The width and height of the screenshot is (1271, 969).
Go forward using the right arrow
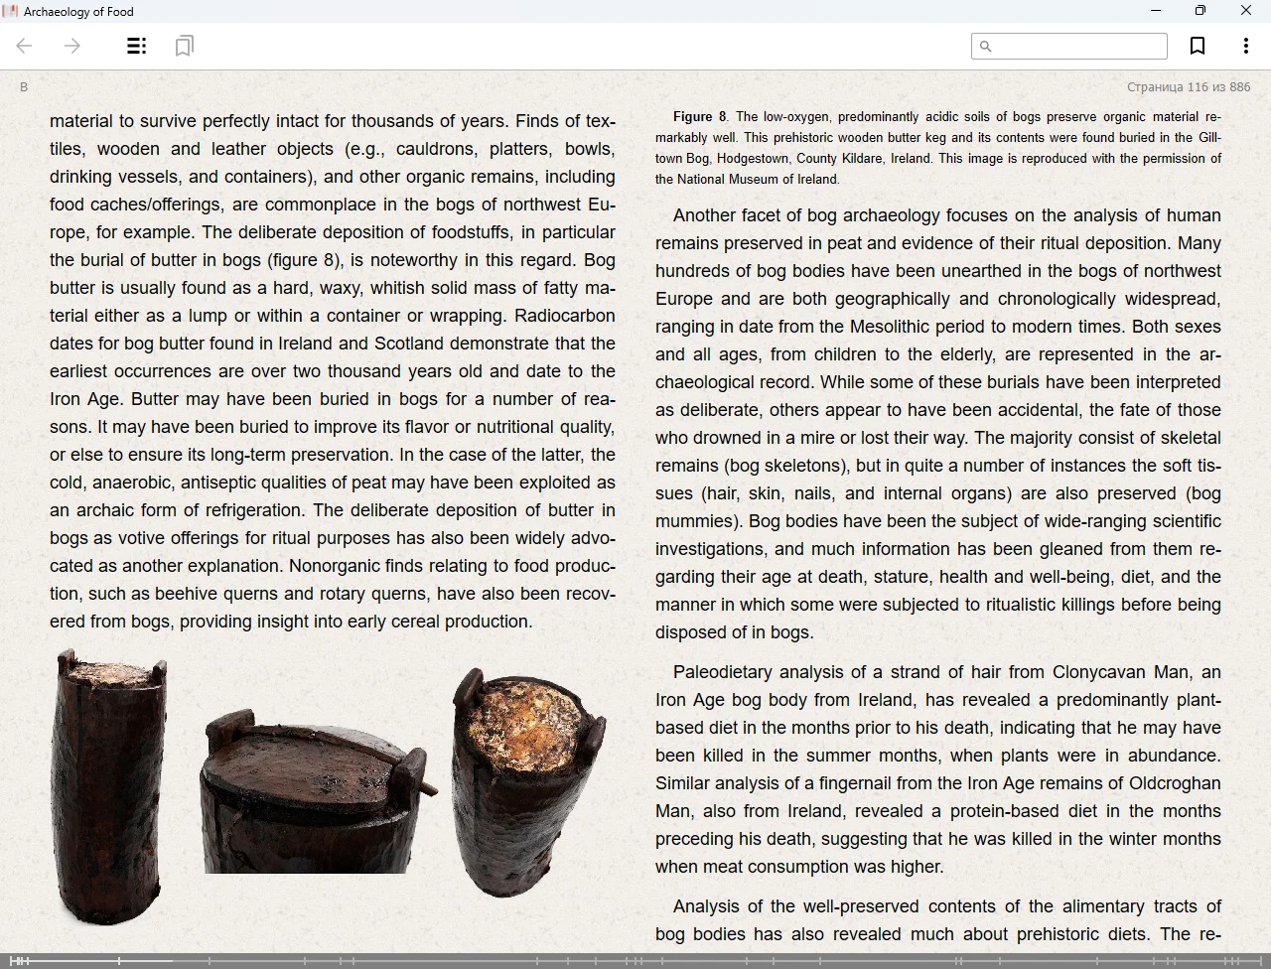(x=72, y=46)
